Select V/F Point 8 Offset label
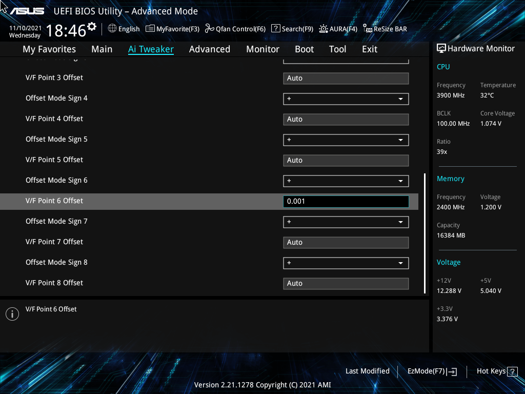The image size is (525, 394). tap(54, 283)
